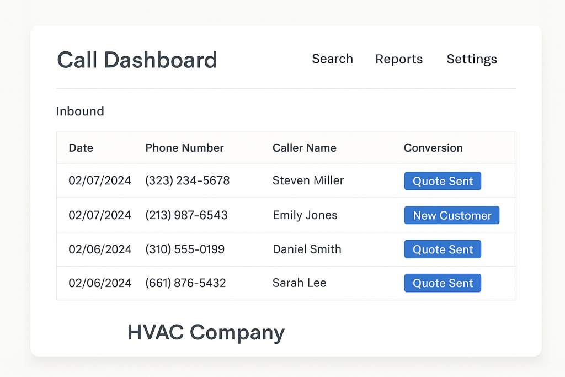The width and height of the screenshot is (565, 377).
Task: Open the Search menu item
Action: click(x=332, y=59)
